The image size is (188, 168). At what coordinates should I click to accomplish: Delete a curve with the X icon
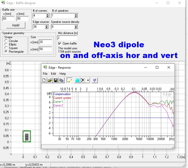[x=83, y=80]
